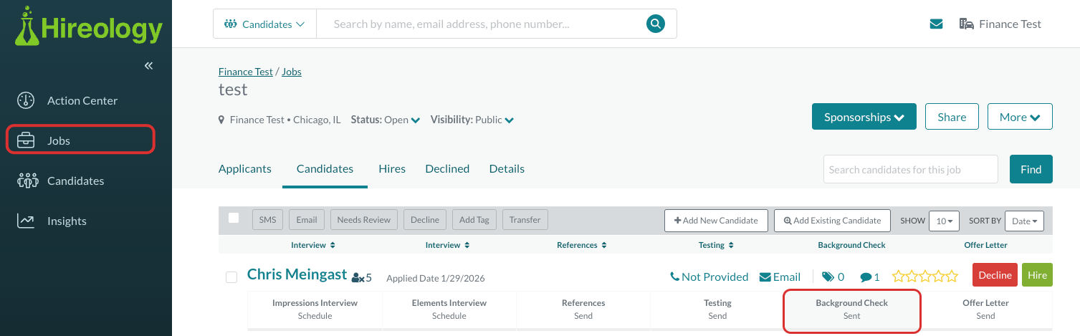Switch to the Applicants tab
Image resolution: width=1080 pixels, height=336 pixels.
click(x=245, y=169)
